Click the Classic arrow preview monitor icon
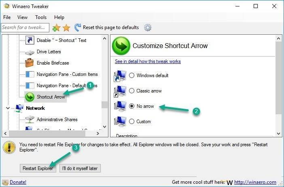284x187 pixels. click(120, 91)
